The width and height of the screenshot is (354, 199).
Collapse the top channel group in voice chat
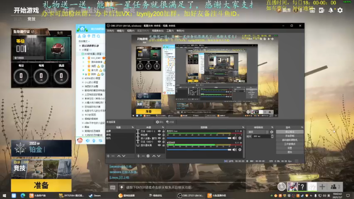(80, 46)
